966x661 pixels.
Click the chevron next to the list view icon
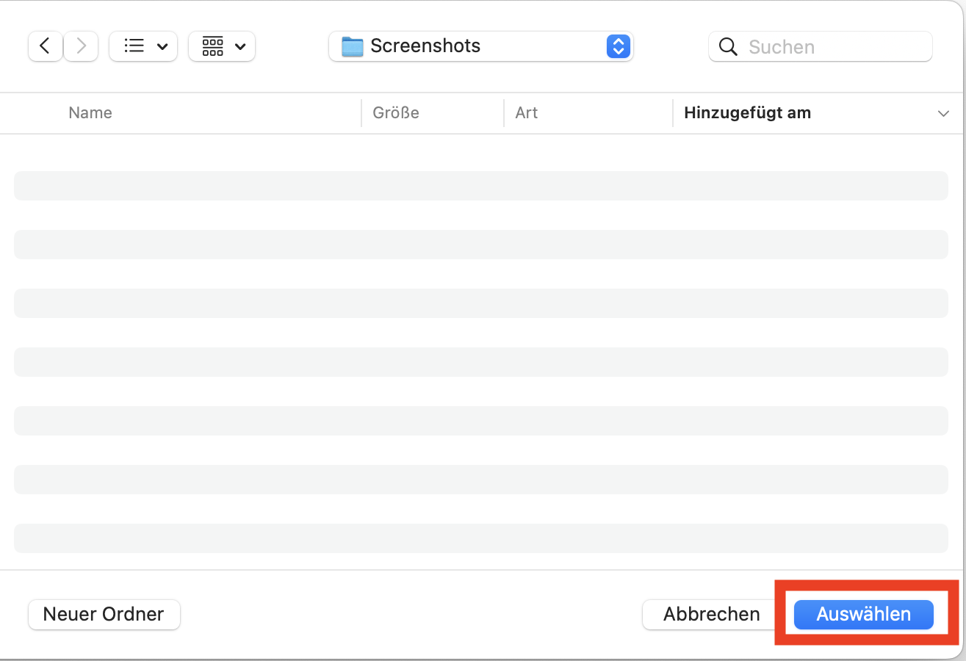(161, 46)
